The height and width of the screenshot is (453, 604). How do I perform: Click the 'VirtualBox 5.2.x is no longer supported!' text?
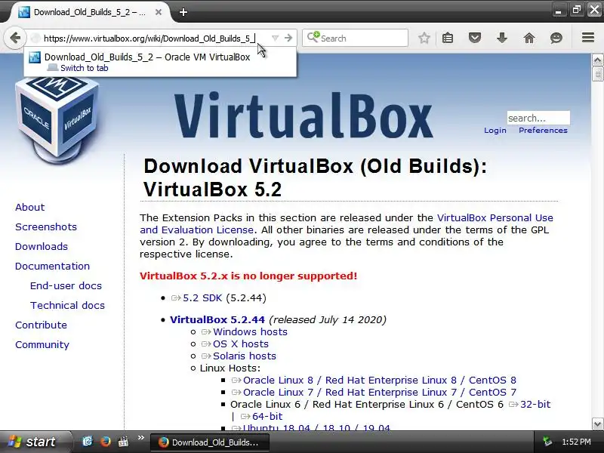click(x=248, y=276)
